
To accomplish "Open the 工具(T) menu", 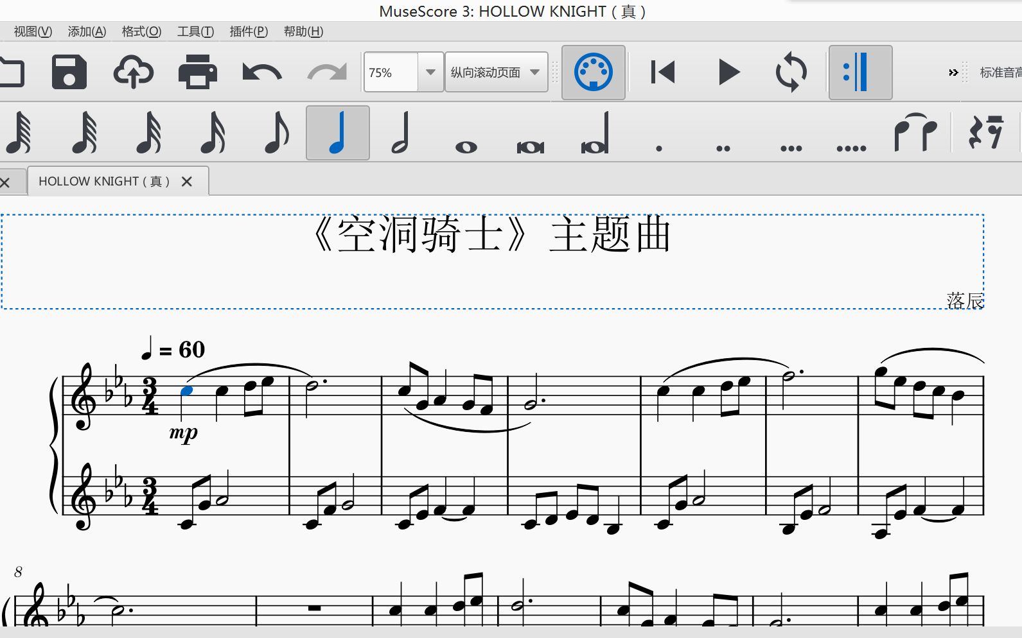I will [195, 31].
